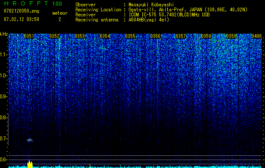Click observer name Masayuki Kobayashi
The image size is (265, 168).
click(151, 5)
